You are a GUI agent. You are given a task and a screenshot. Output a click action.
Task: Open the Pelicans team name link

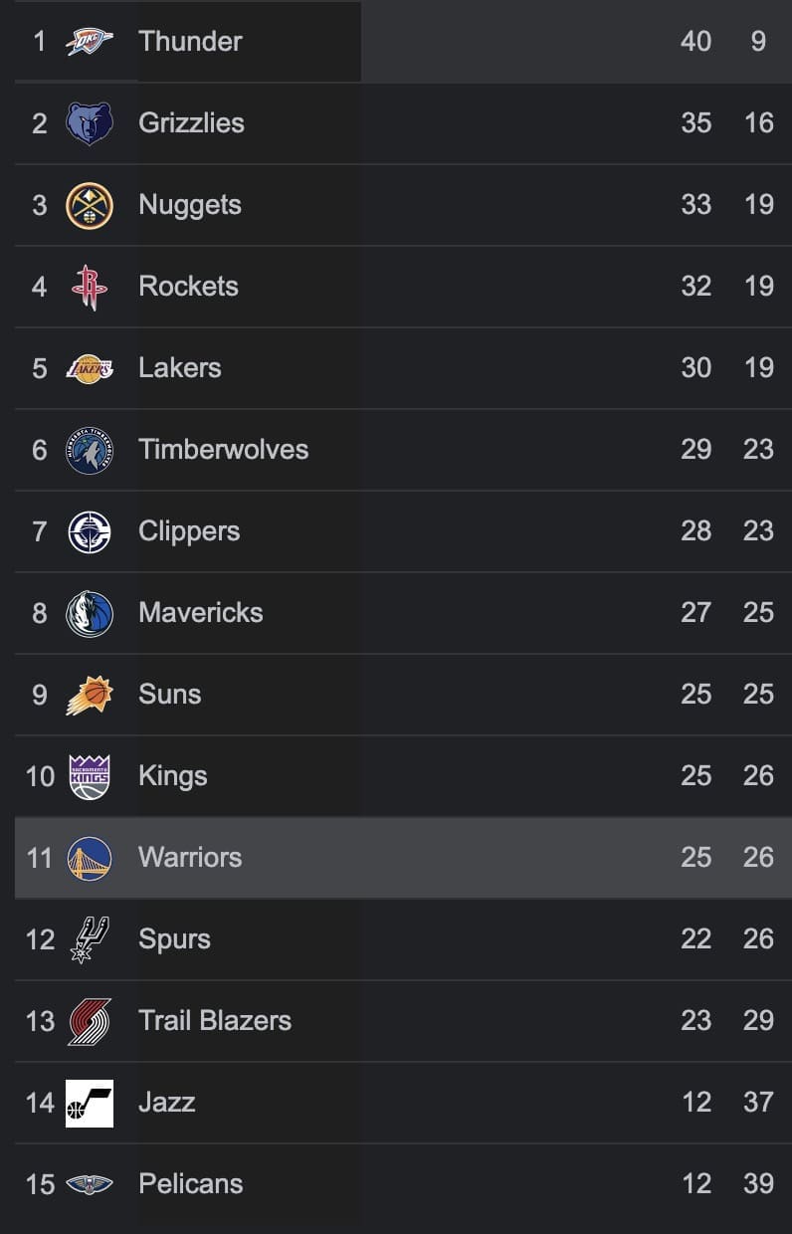coord(191,1183)
